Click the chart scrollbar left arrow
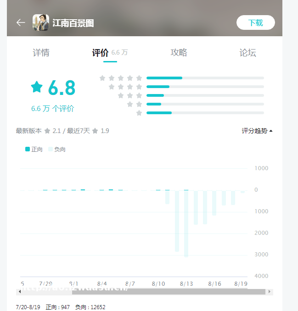The width and height of the screenshot is (298, 311). pyautogui.click(x=19, y=292)
